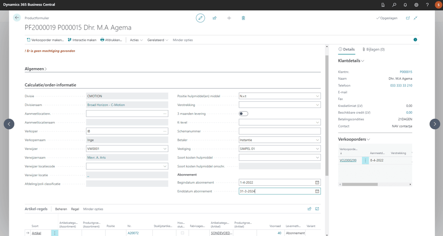Open calendar picker for Einddatum abonnement
The height and width of the screenshot is (236, 443).
click(x=317, y=191)
